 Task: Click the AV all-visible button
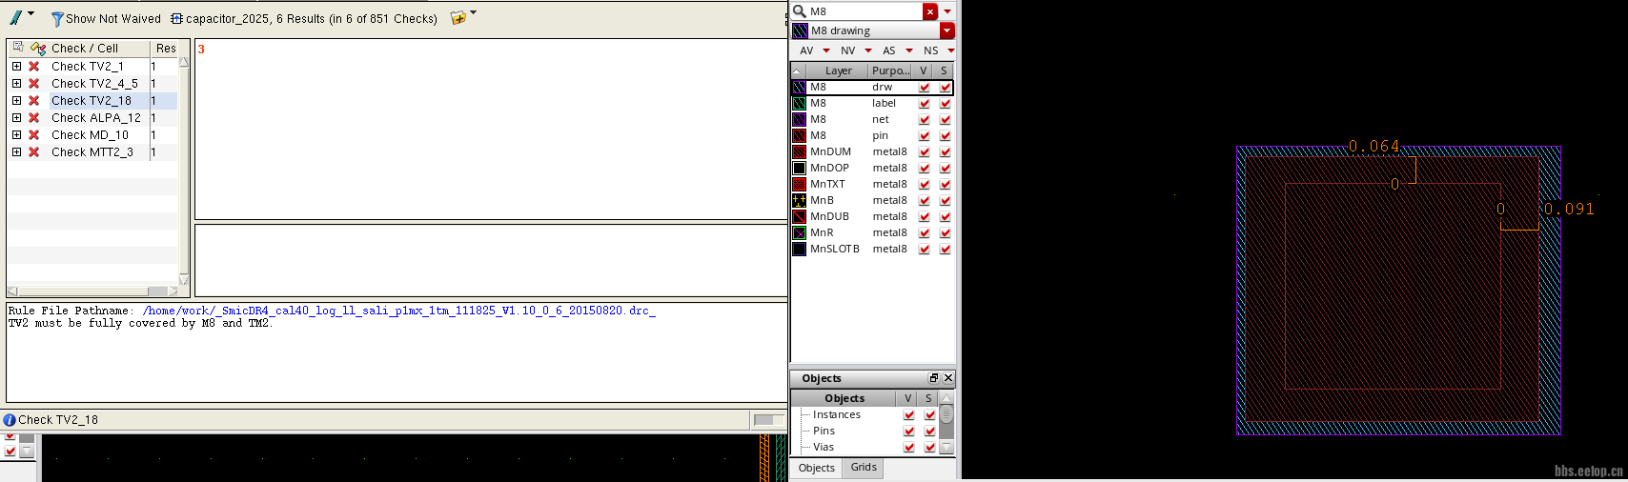pos(806,50)
